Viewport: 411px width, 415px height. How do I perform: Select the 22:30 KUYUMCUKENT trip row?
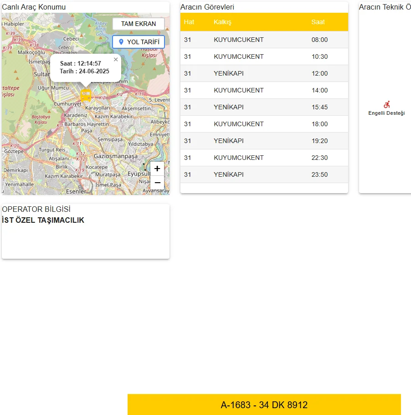click(x=264, y=158)
